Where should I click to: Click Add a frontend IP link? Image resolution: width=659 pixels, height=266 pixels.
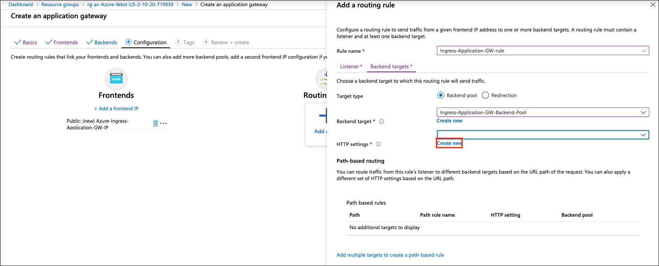(x=116, y=109)
